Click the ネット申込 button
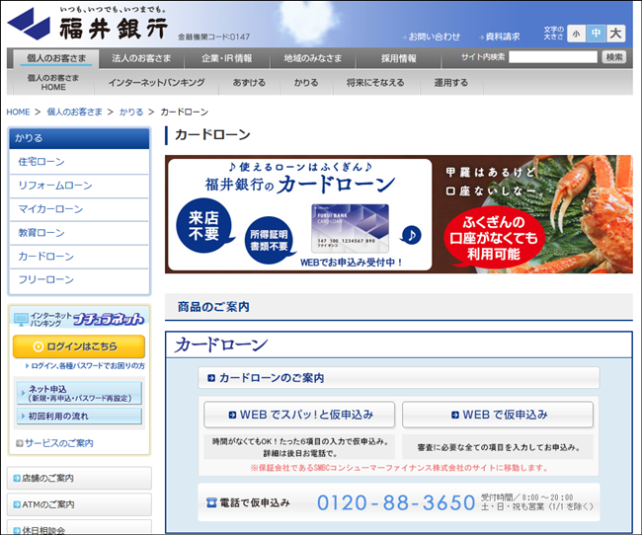 (x=79, y=394)
